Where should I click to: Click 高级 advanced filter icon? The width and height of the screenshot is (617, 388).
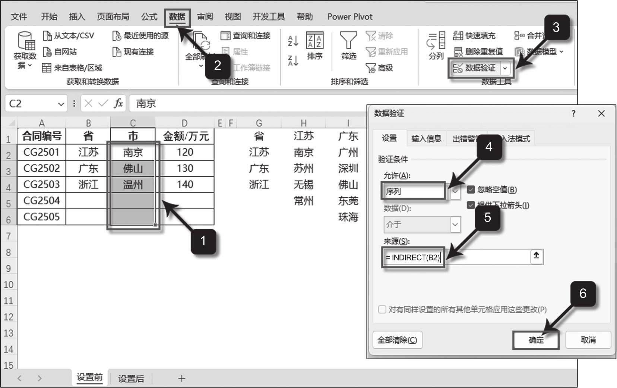click(x=371, y=68)
